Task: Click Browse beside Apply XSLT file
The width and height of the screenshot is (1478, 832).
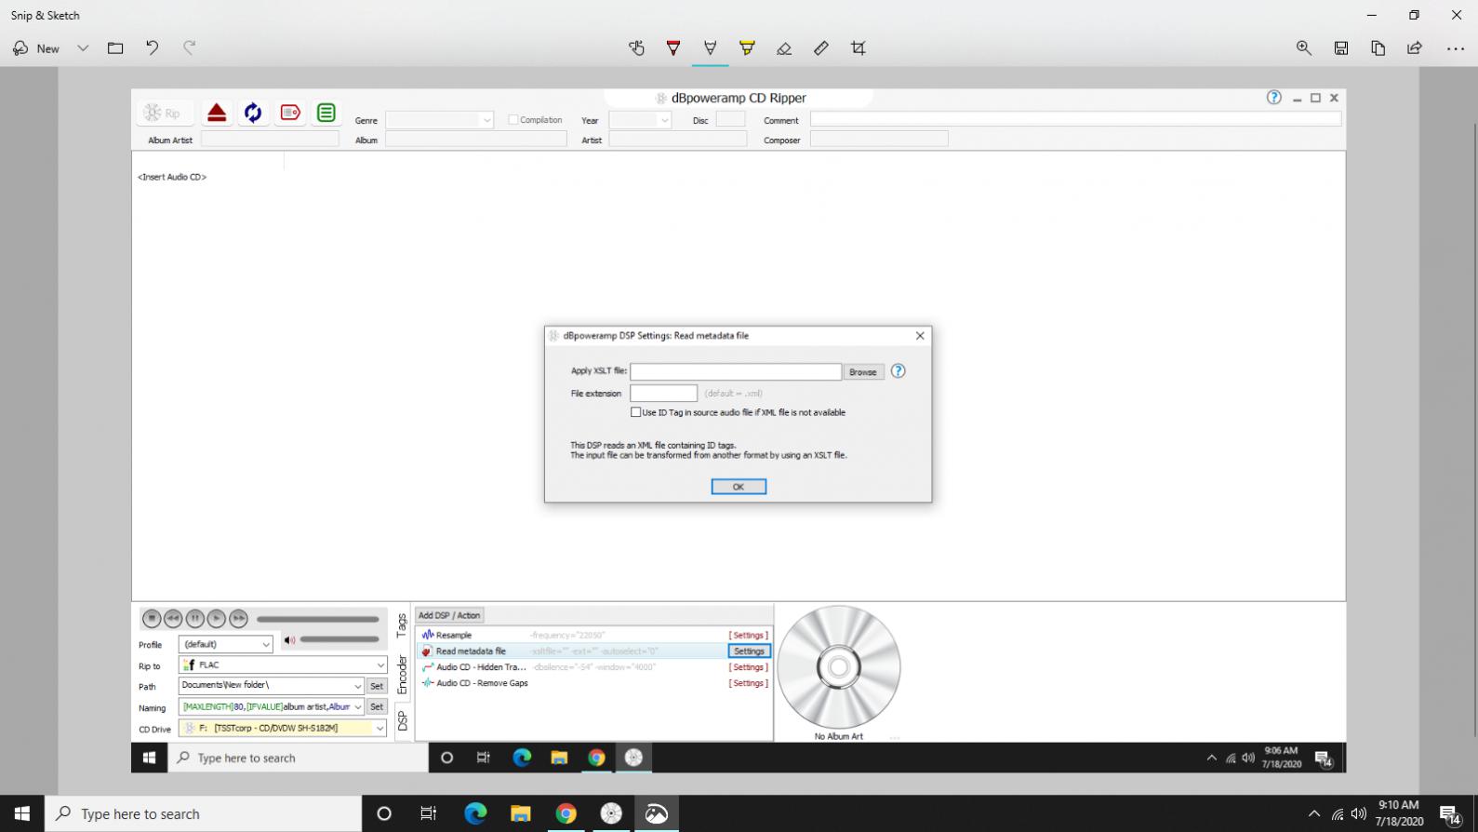Action: [862, 372]
